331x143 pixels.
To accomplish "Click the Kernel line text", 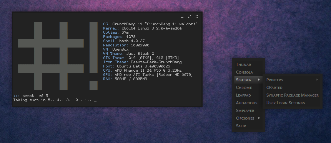I will click(x=142, y=28).
